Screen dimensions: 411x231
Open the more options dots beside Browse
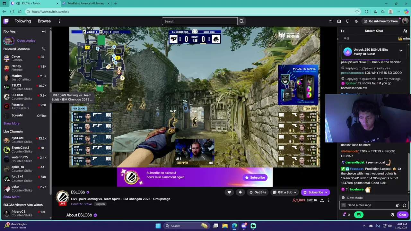[x=59, y=21]
